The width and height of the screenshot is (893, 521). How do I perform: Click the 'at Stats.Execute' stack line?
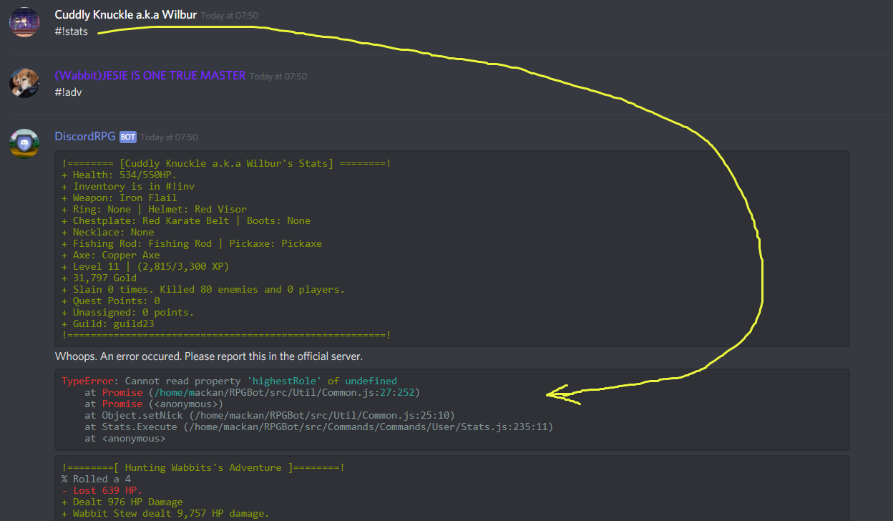pos(319,427)
